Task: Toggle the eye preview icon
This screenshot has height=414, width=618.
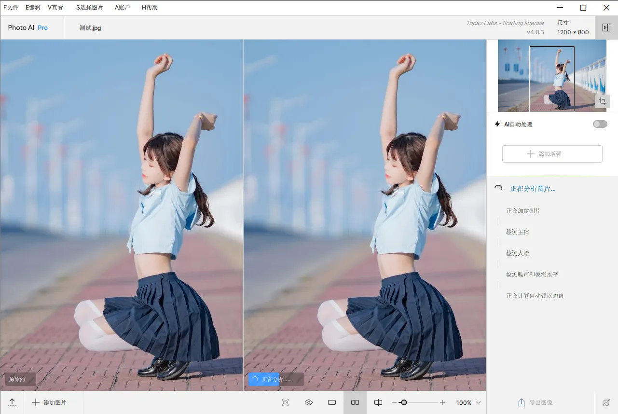Action: (x=309, y=402)
